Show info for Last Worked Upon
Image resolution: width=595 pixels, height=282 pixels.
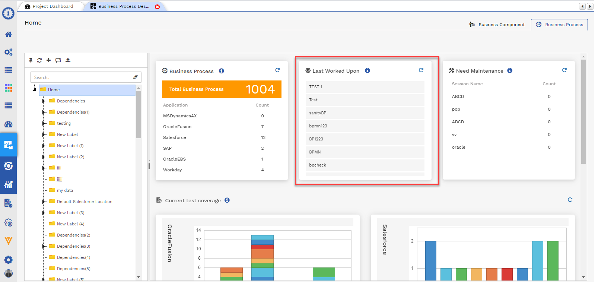[x=367, y=70]
